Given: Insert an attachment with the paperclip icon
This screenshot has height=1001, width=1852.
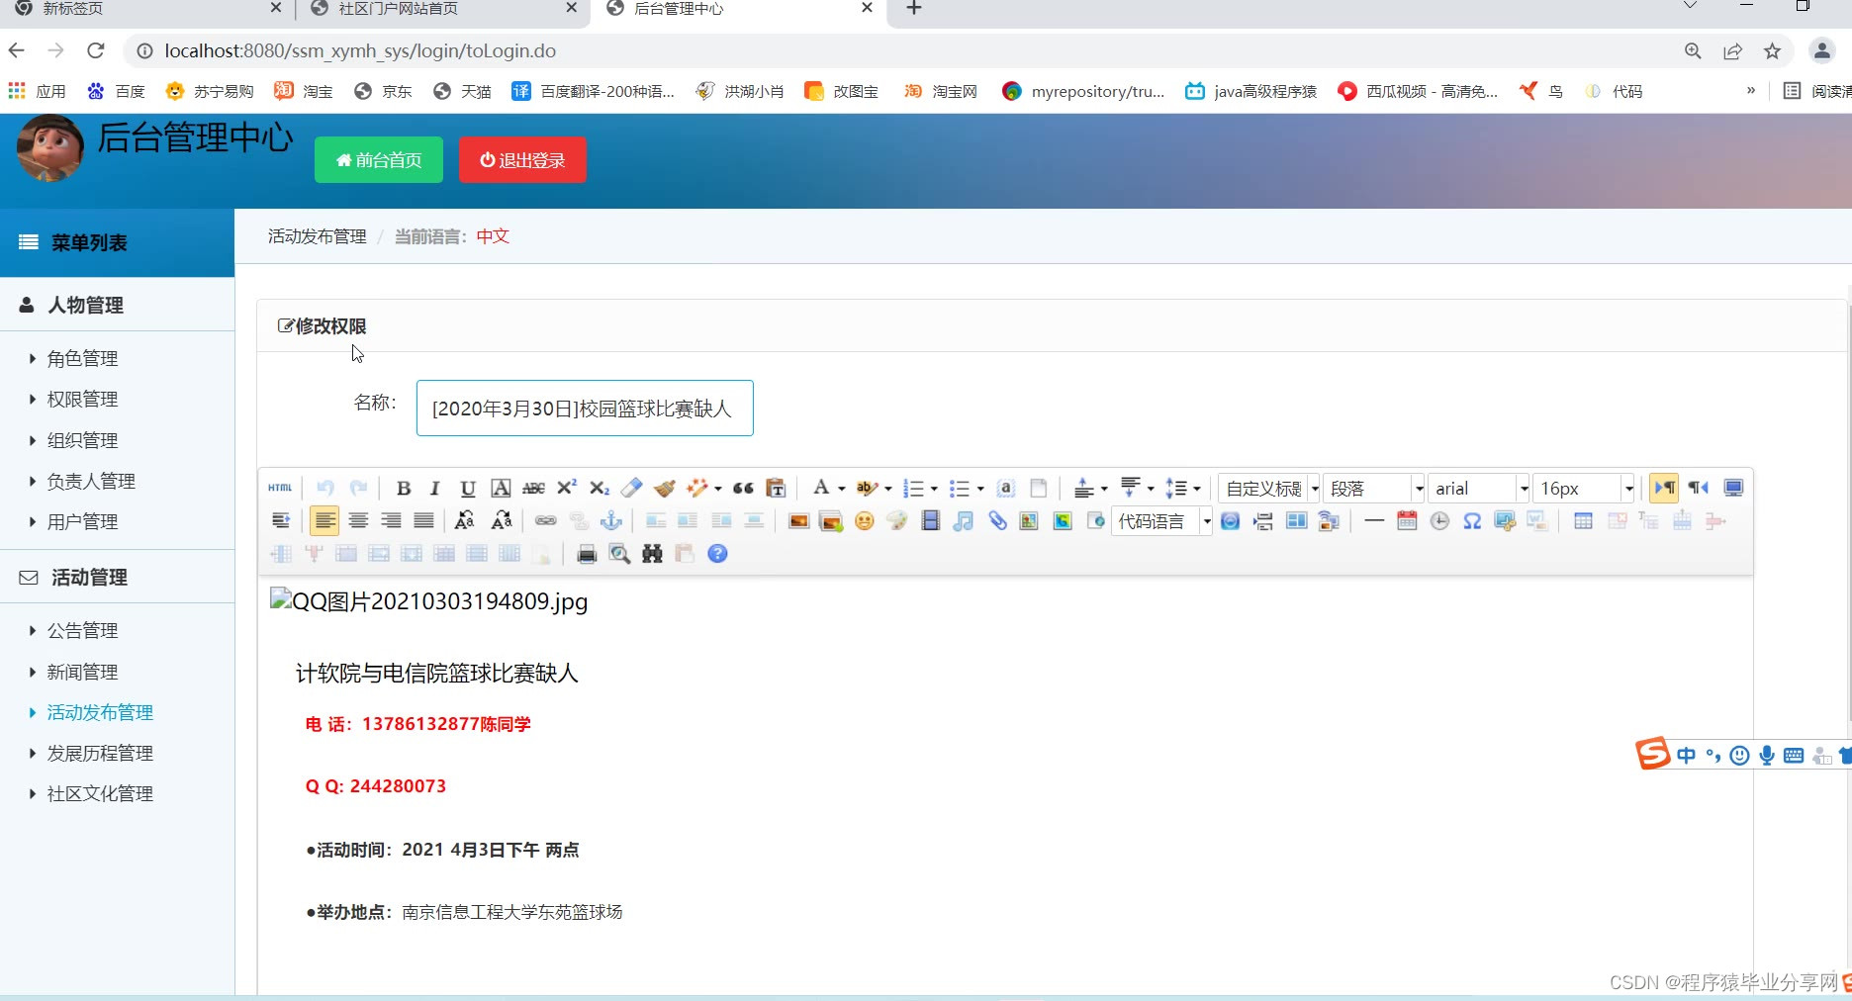Looking at the screenshot, I should coord(996,520).
